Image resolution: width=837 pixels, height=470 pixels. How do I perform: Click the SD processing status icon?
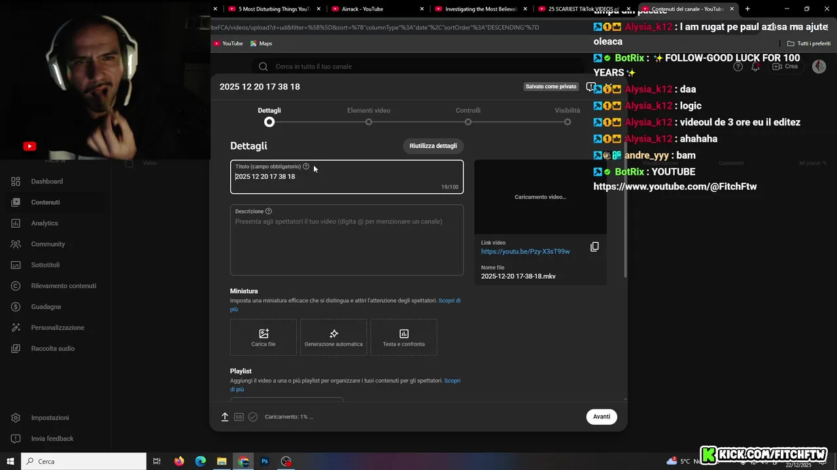pos(239,417)
